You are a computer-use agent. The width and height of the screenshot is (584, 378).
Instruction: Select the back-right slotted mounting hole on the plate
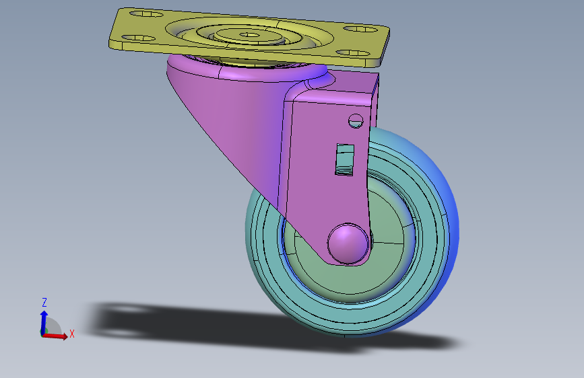pyautogui.click(x=360, y=29)
